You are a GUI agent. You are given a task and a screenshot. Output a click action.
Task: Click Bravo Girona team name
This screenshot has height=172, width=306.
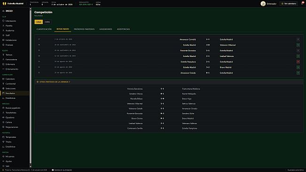(137, 118)
